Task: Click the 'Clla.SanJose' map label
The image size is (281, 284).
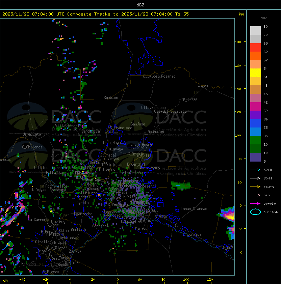Action: point(153,108)
